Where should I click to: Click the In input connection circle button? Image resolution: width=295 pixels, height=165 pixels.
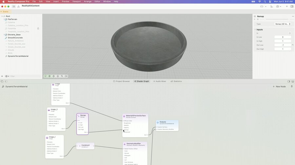(290, 33)
